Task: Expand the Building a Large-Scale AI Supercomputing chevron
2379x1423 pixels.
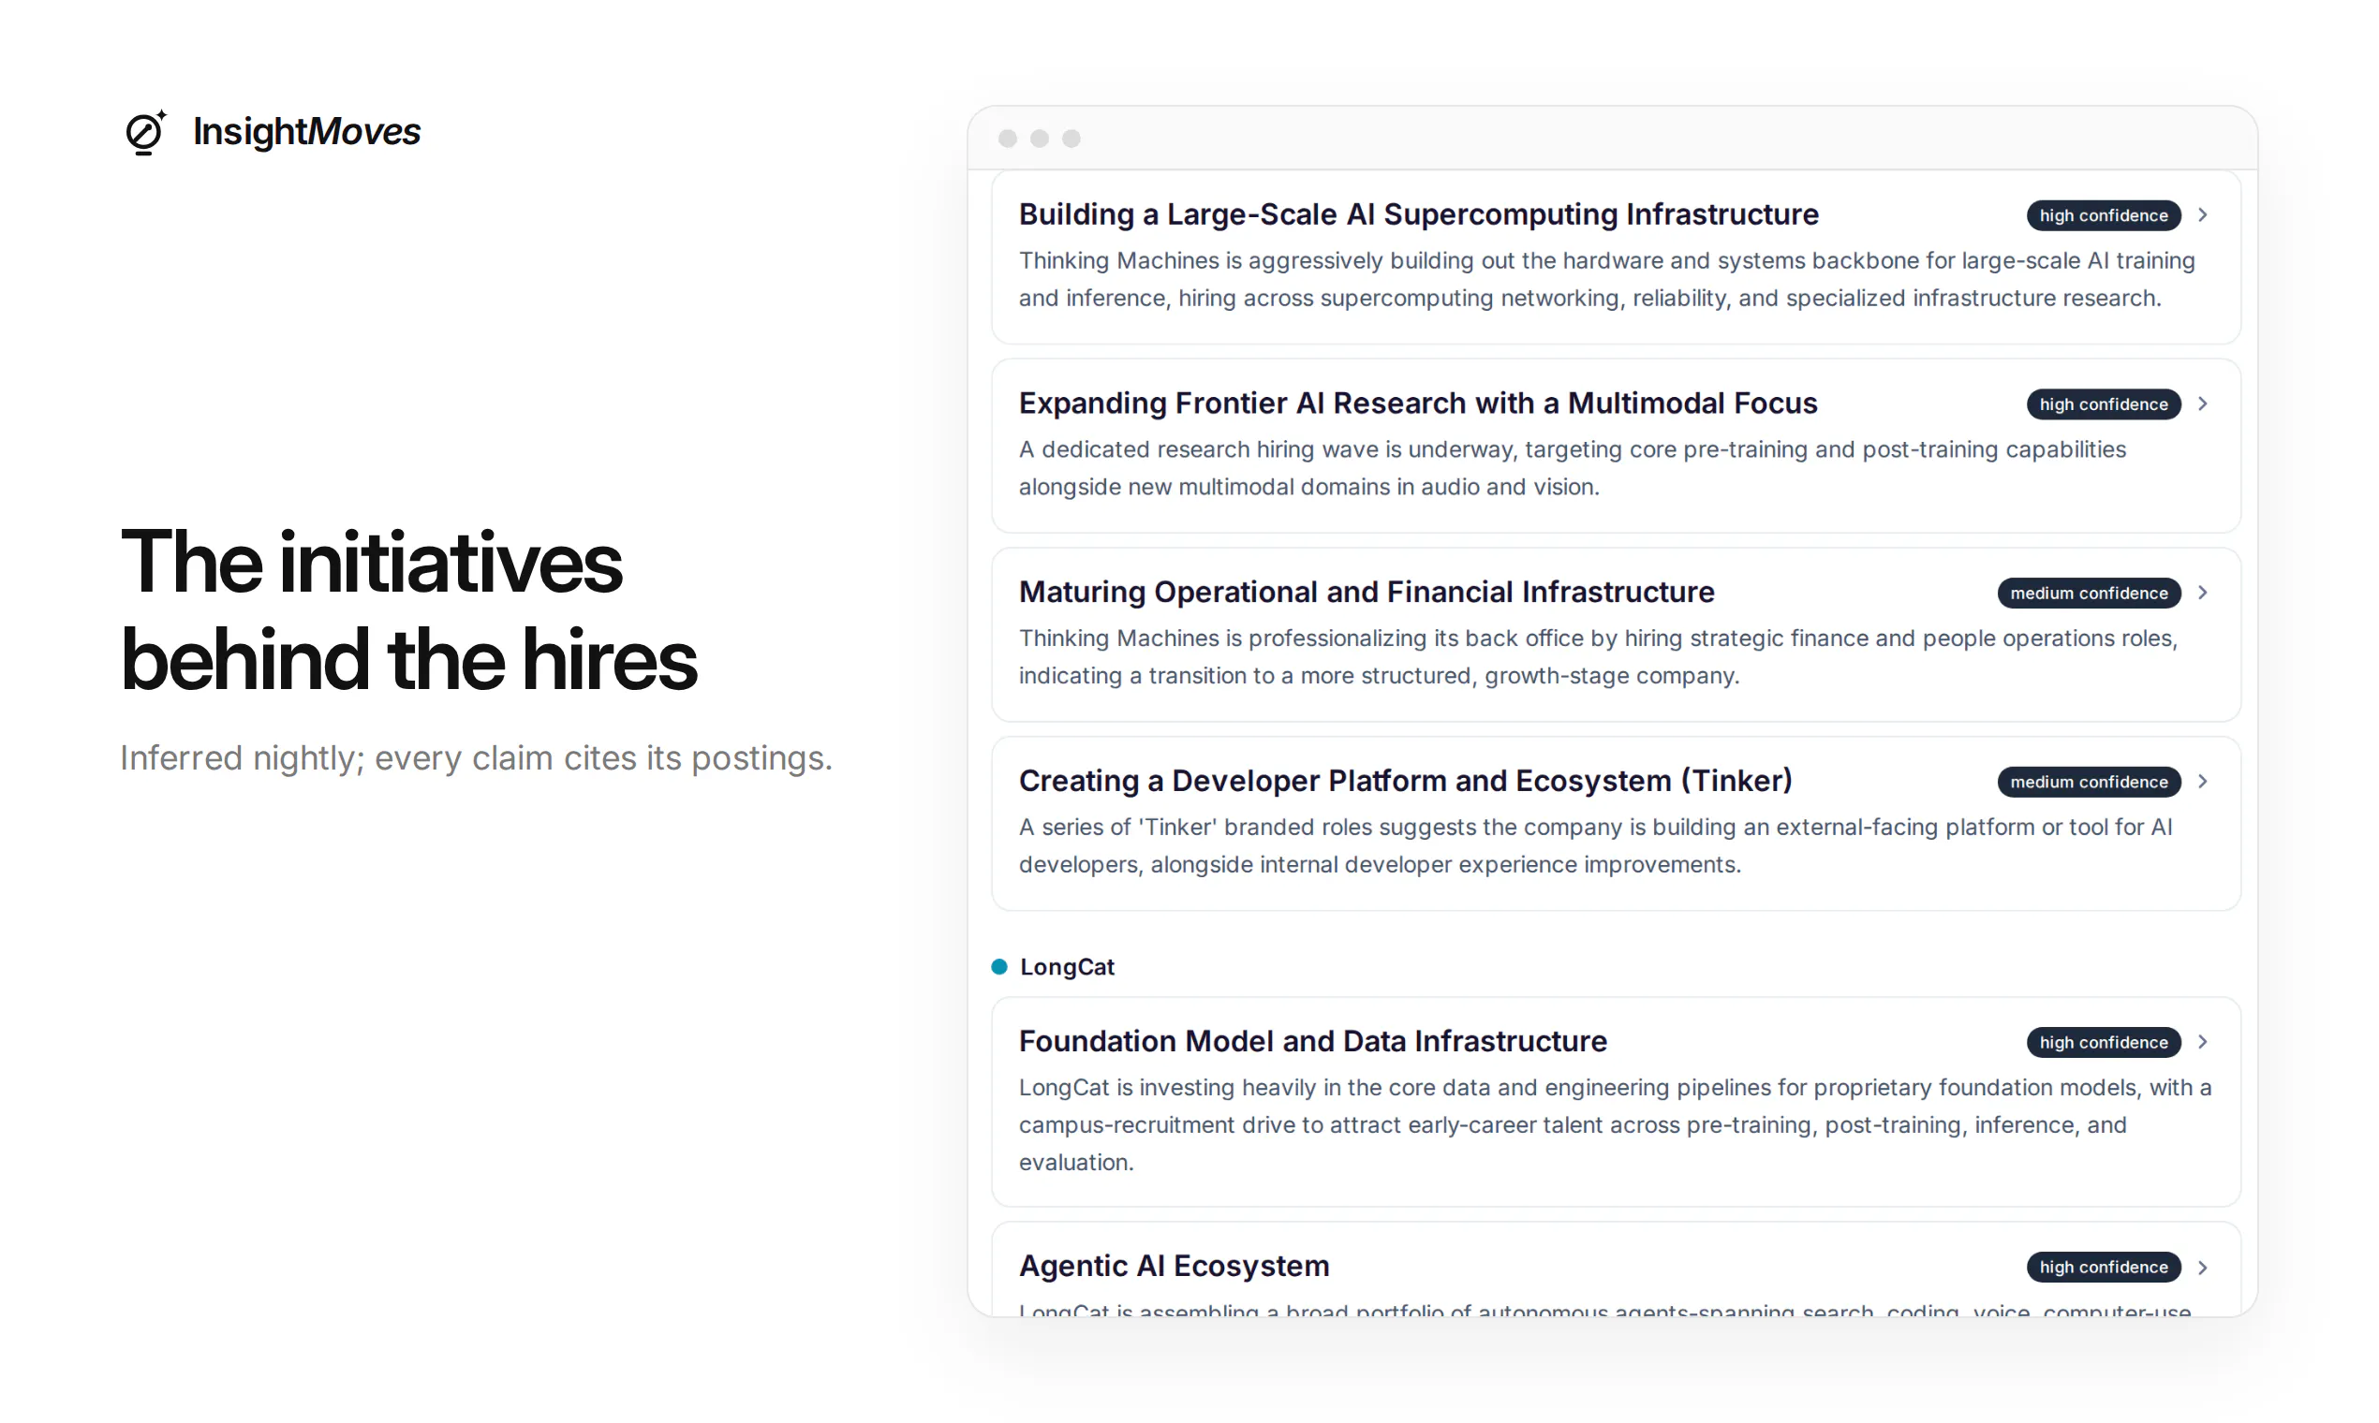Action: pos(2203,214)
